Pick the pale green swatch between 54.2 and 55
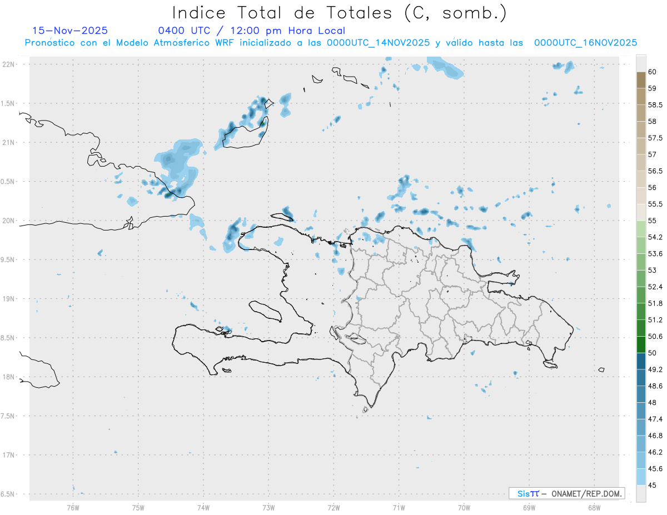667x515 pixels. point(641,229)
